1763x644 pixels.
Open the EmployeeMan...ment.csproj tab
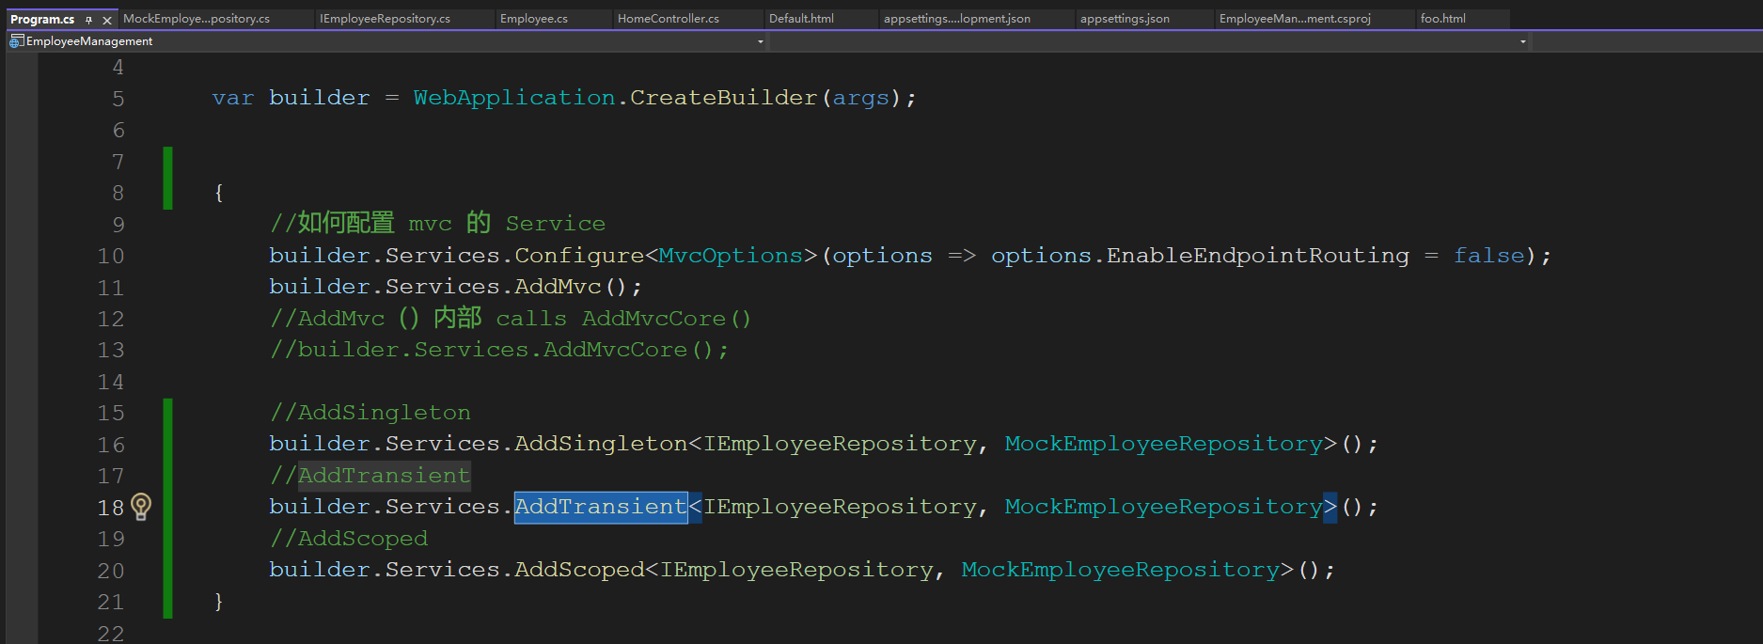point(1295,19)
